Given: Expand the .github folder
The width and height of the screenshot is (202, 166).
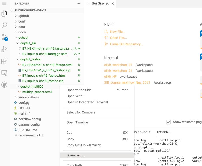Looking at the screenshot, I should click(x=16, y=16).
